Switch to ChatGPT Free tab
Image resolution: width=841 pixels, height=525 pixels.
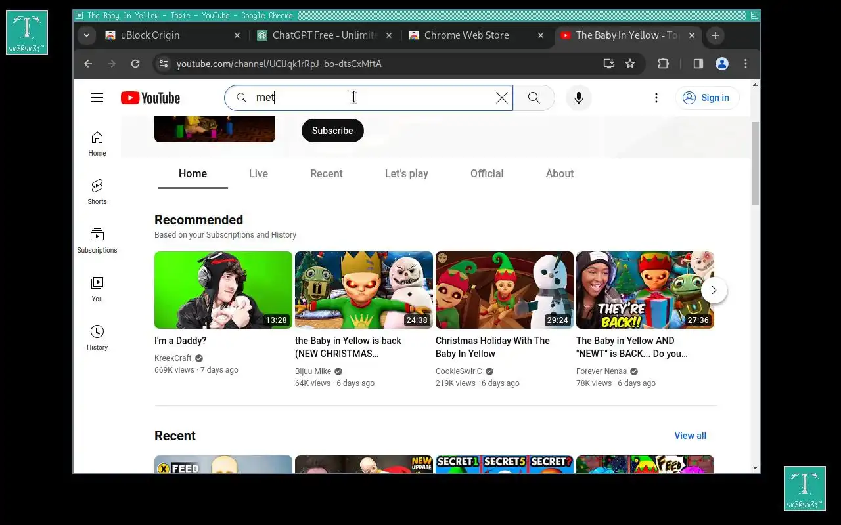tap(325, 35)
